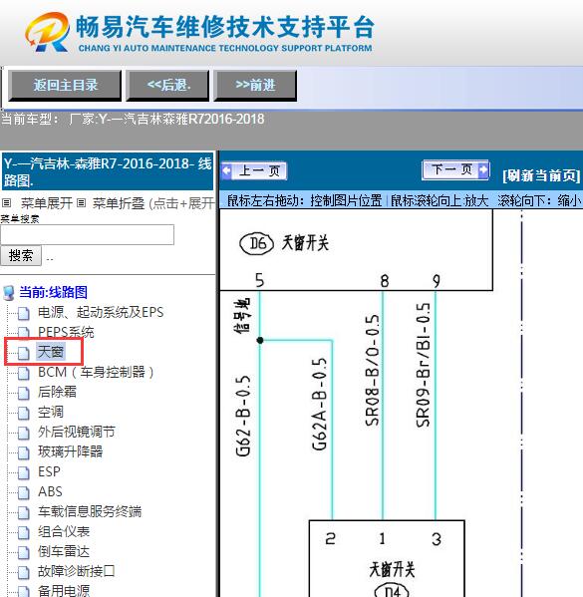This screenshot has height=597, width=583.
Task: Open the 后除霜 wiring entry
Action: [57, 392]
